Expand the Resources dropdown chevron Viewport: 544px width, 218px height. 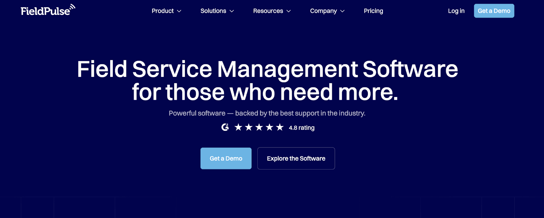[x=289, y=11]
